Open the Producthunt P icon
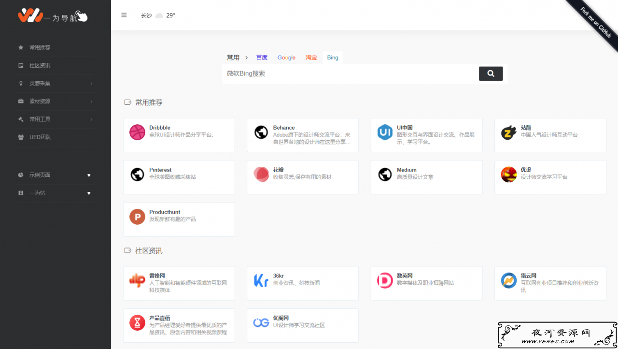Viewport: 618px width, 349px height. (x=137, y=217)
